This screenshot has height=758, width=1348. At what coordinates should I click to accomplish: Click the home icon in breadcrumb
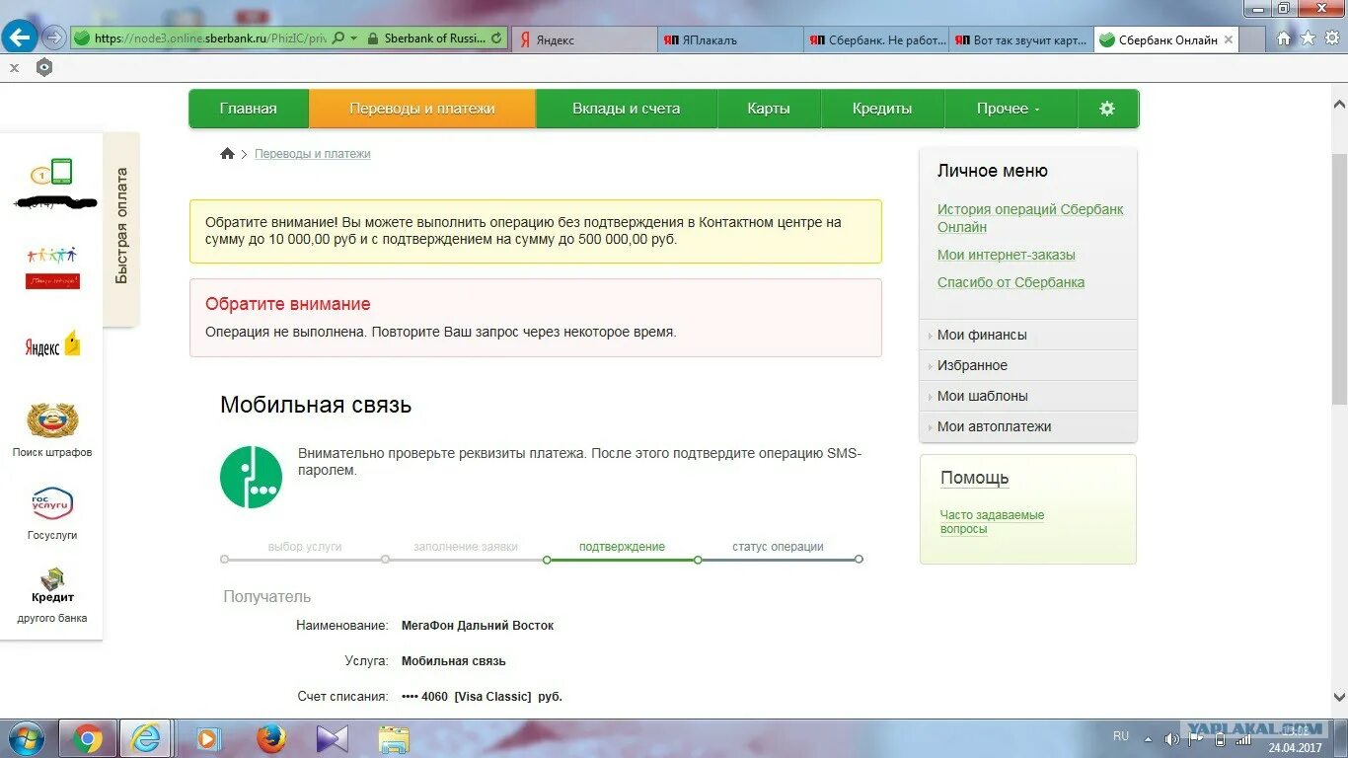[227, 154]
